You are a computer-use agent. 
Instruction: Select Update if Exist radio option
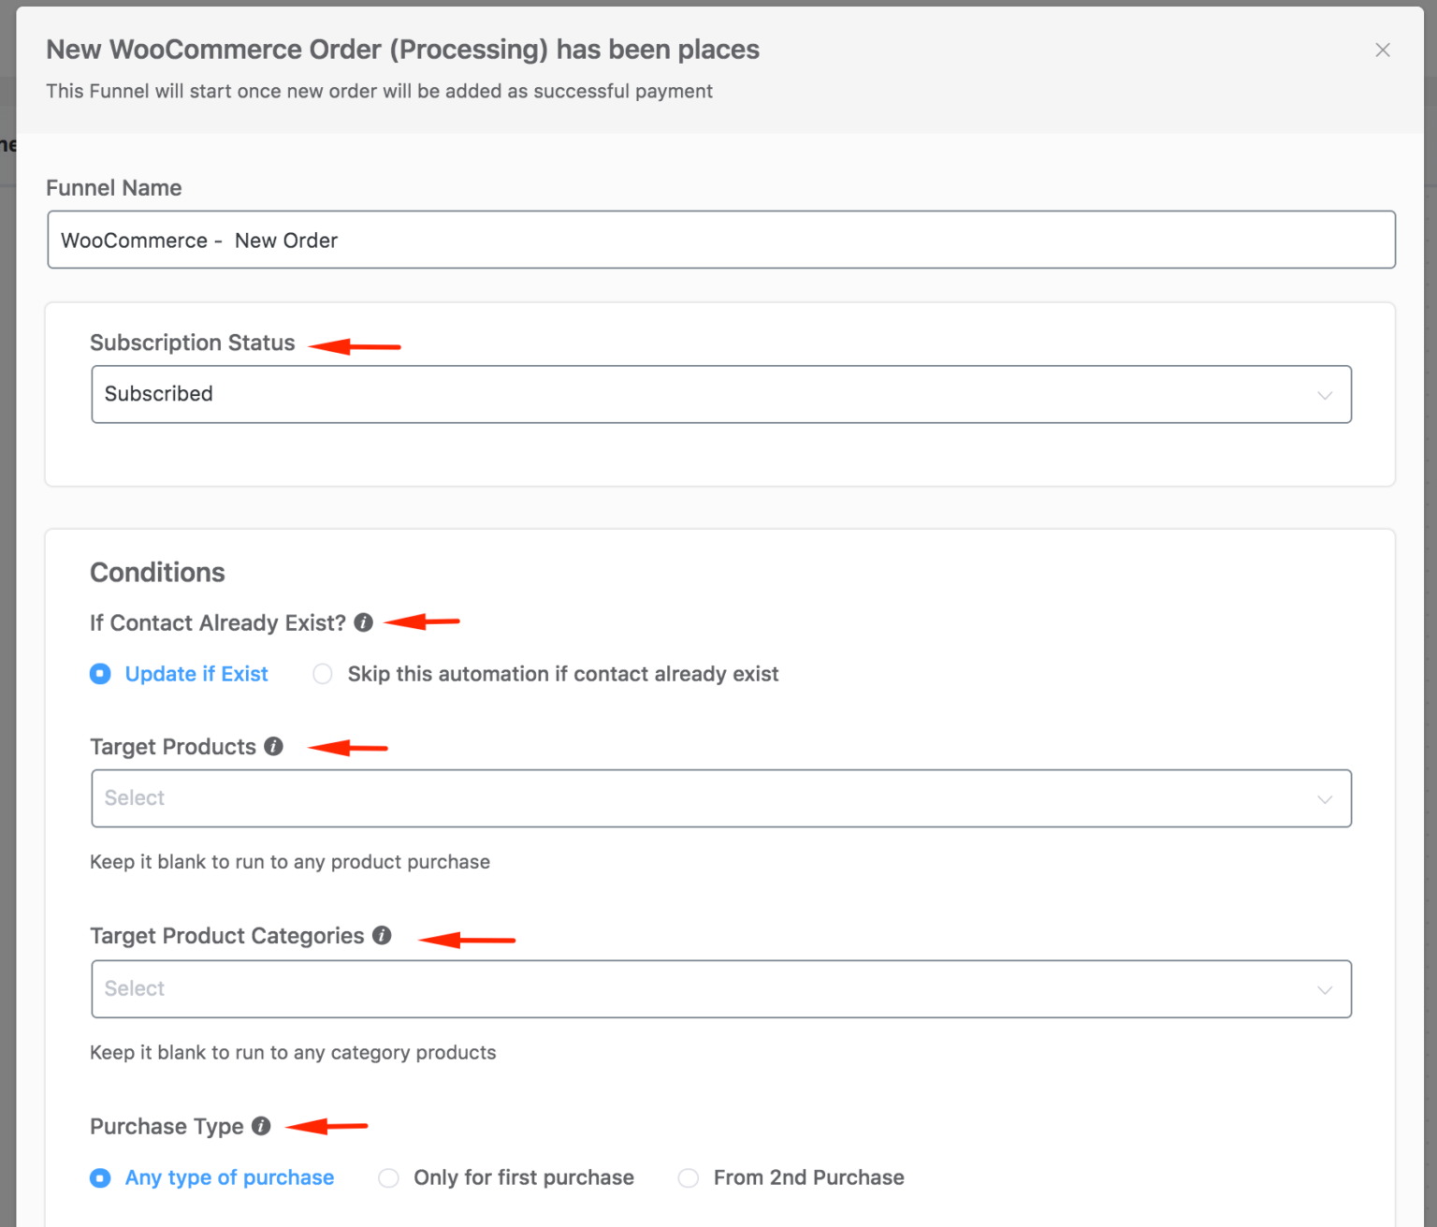pos(100,674)
